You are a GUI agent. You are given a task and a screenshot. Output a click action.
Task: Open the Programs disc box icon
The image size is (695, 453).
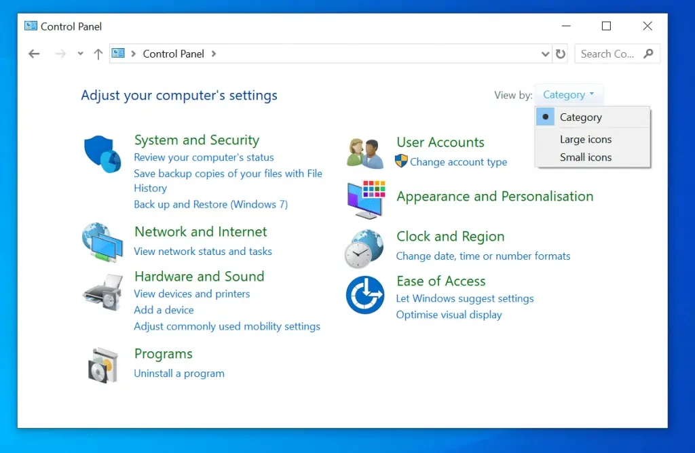(102, 364)
